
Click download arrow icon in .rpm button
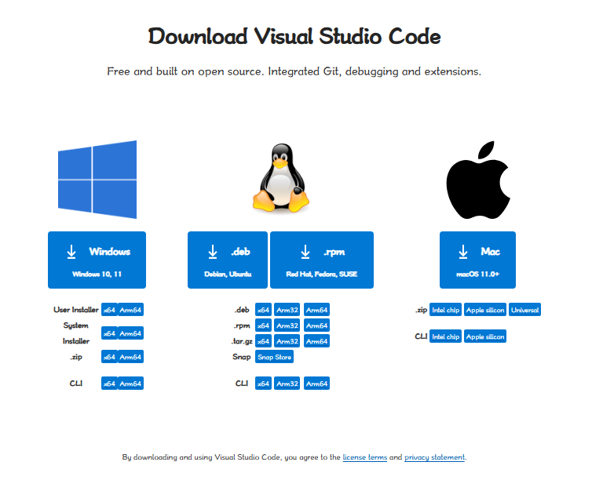[x=305, y=252]
